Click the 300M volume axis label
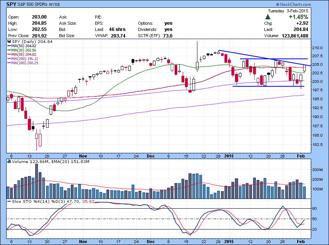The image size is (329, 245). click(x=318, y=170)
